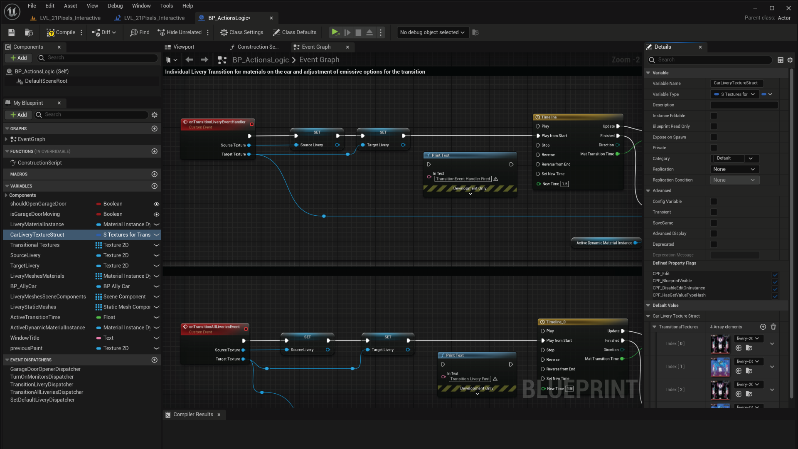Click the Index 1 livery texture thumbnail

click(x=720, y=367)
